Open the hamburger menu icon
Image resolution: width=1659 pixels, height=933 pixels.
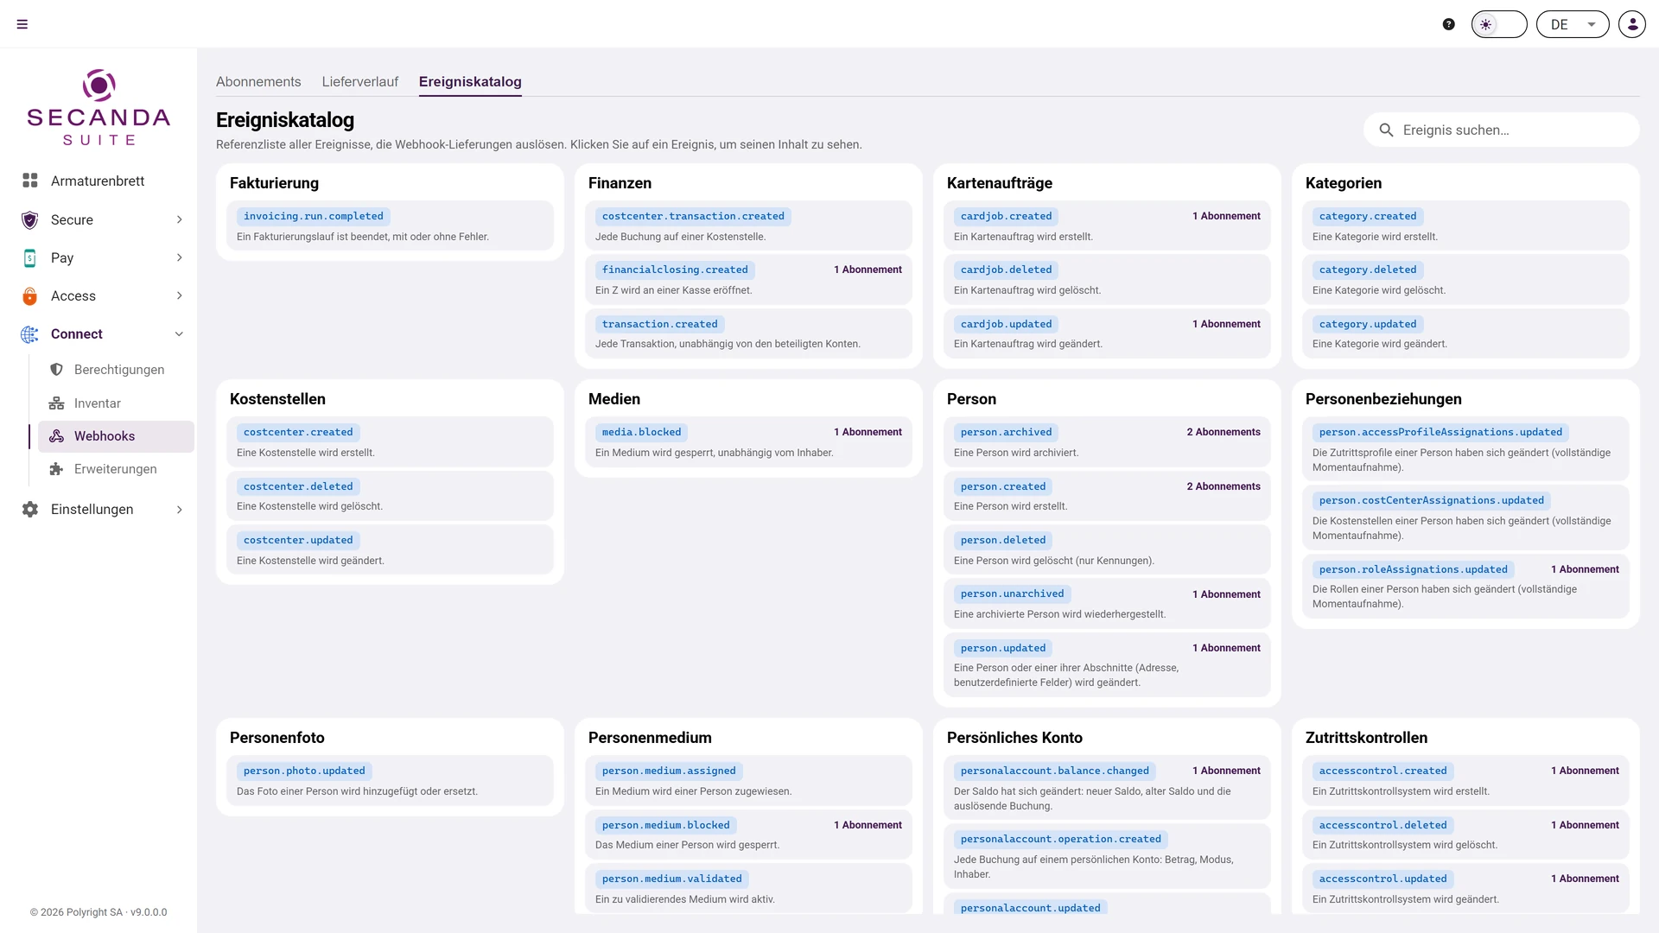[22, 24]
